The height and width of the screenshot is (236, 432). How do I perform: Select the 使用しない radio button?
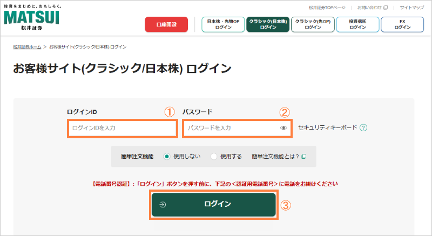tap(167, 157)
